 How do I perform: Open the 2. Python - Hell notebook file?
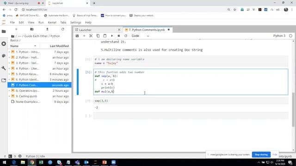tap(39, 57)
